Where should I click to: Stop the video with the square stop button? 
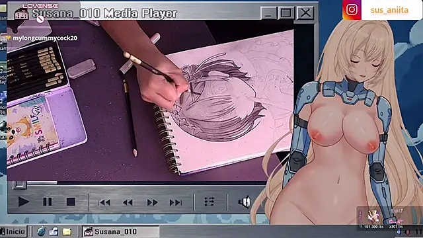click(71, 202)
